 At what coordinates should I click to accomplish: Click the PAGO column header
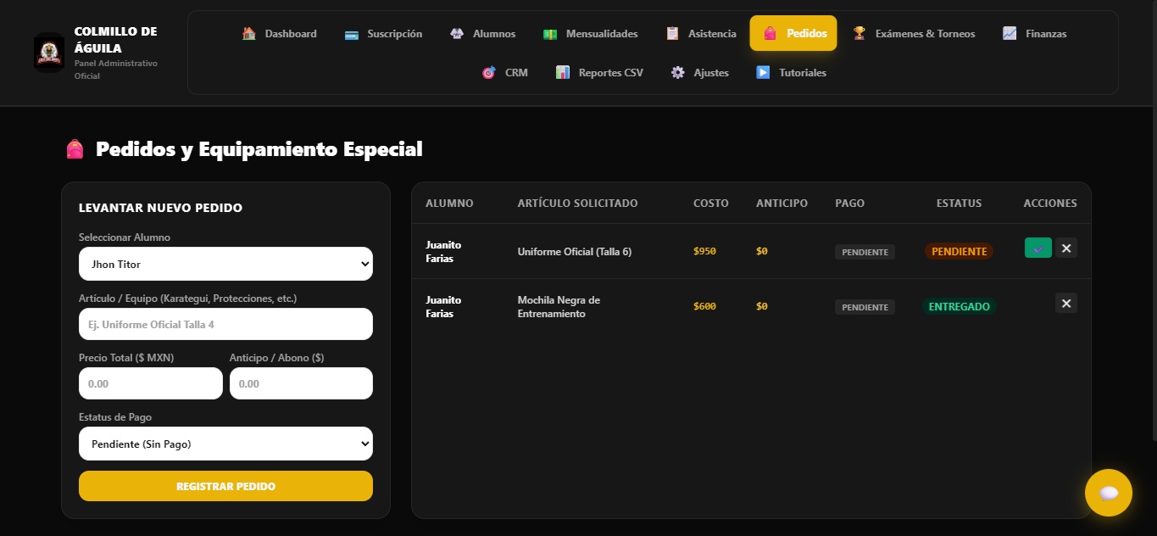click(x=849, y=204)
